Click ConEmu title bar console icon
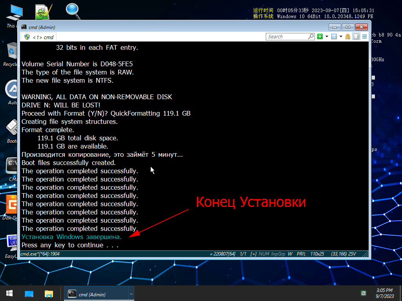 pyautogui.click(x=24, y=27)
